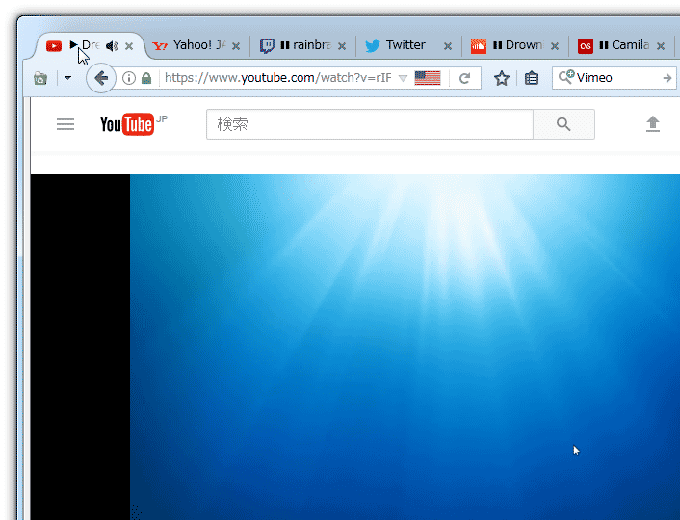The height and width of the screenshot is (520, 680).
Task: Click the YouTube upload arrow icon
Action: pos(653,124)
